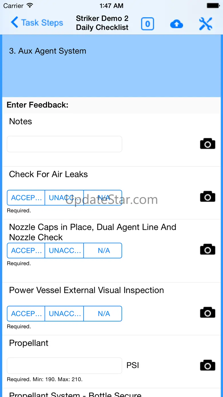Tap the Notes text field

[x=64, y=144]
